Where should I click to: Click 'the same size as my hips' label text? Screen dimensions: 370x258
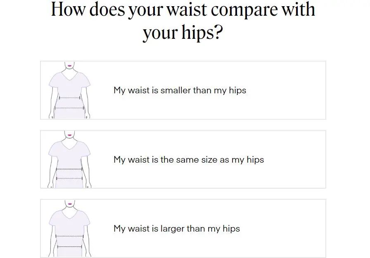(212, 160)
